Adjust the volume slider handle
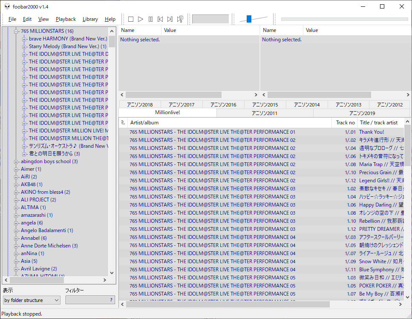 pos(249,19)
